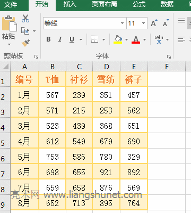Select the Format Painter brush
This screenshot has width=191, height=213.
(x=25, y=43)
